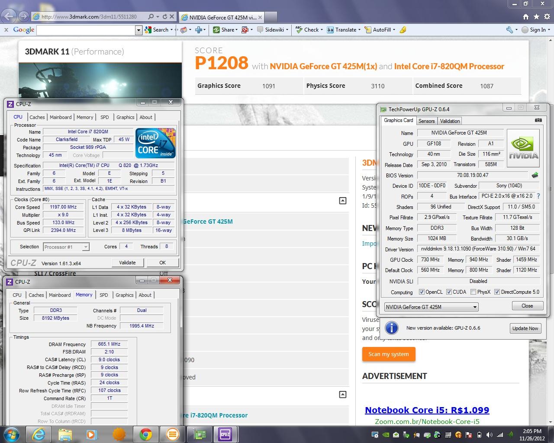
Task: Click OK button in CPU-Z
Action: (x=162, y=263)
